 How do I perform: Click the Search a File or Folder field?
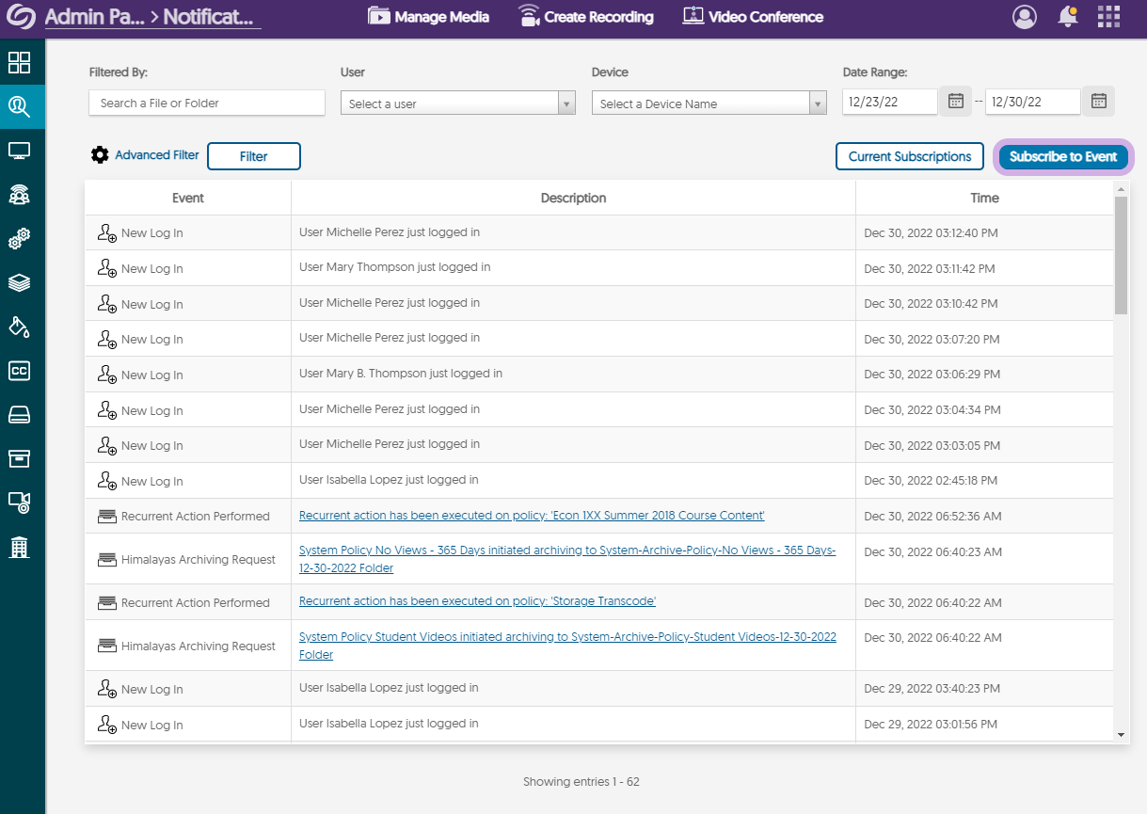click(x=207, y=104)
